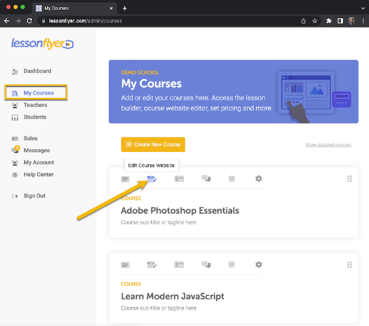Click the ellipsis box icon for Adobe Photoshop Essentials
Screen dimensions: 369x326
point(231,179)
